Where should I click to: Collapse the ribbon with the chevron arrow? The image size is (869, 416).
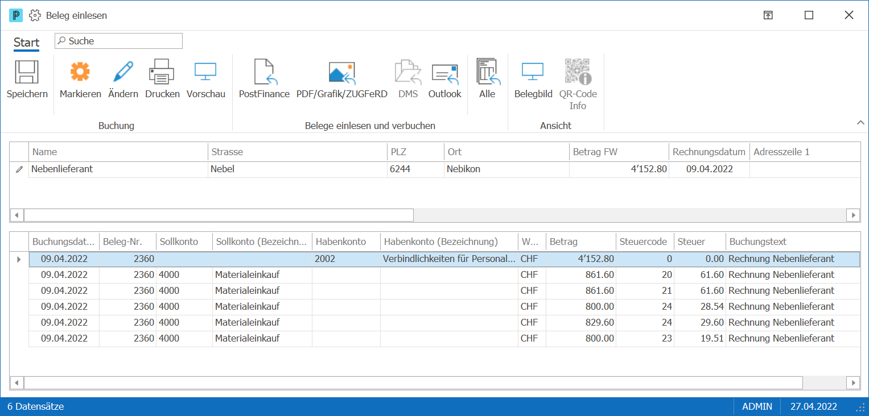pyautogui.click(x=859, y=123)
